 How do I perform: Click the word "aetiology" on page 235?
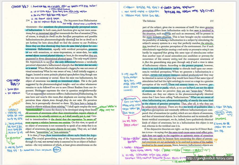click(177, 81)
